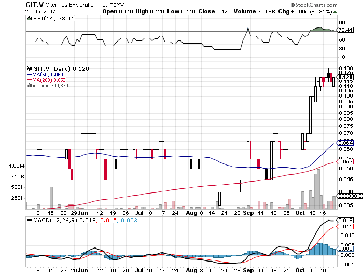Click the tallest gray volume bar in October
The width and height of the screenshot is (363, 275).
318,189
